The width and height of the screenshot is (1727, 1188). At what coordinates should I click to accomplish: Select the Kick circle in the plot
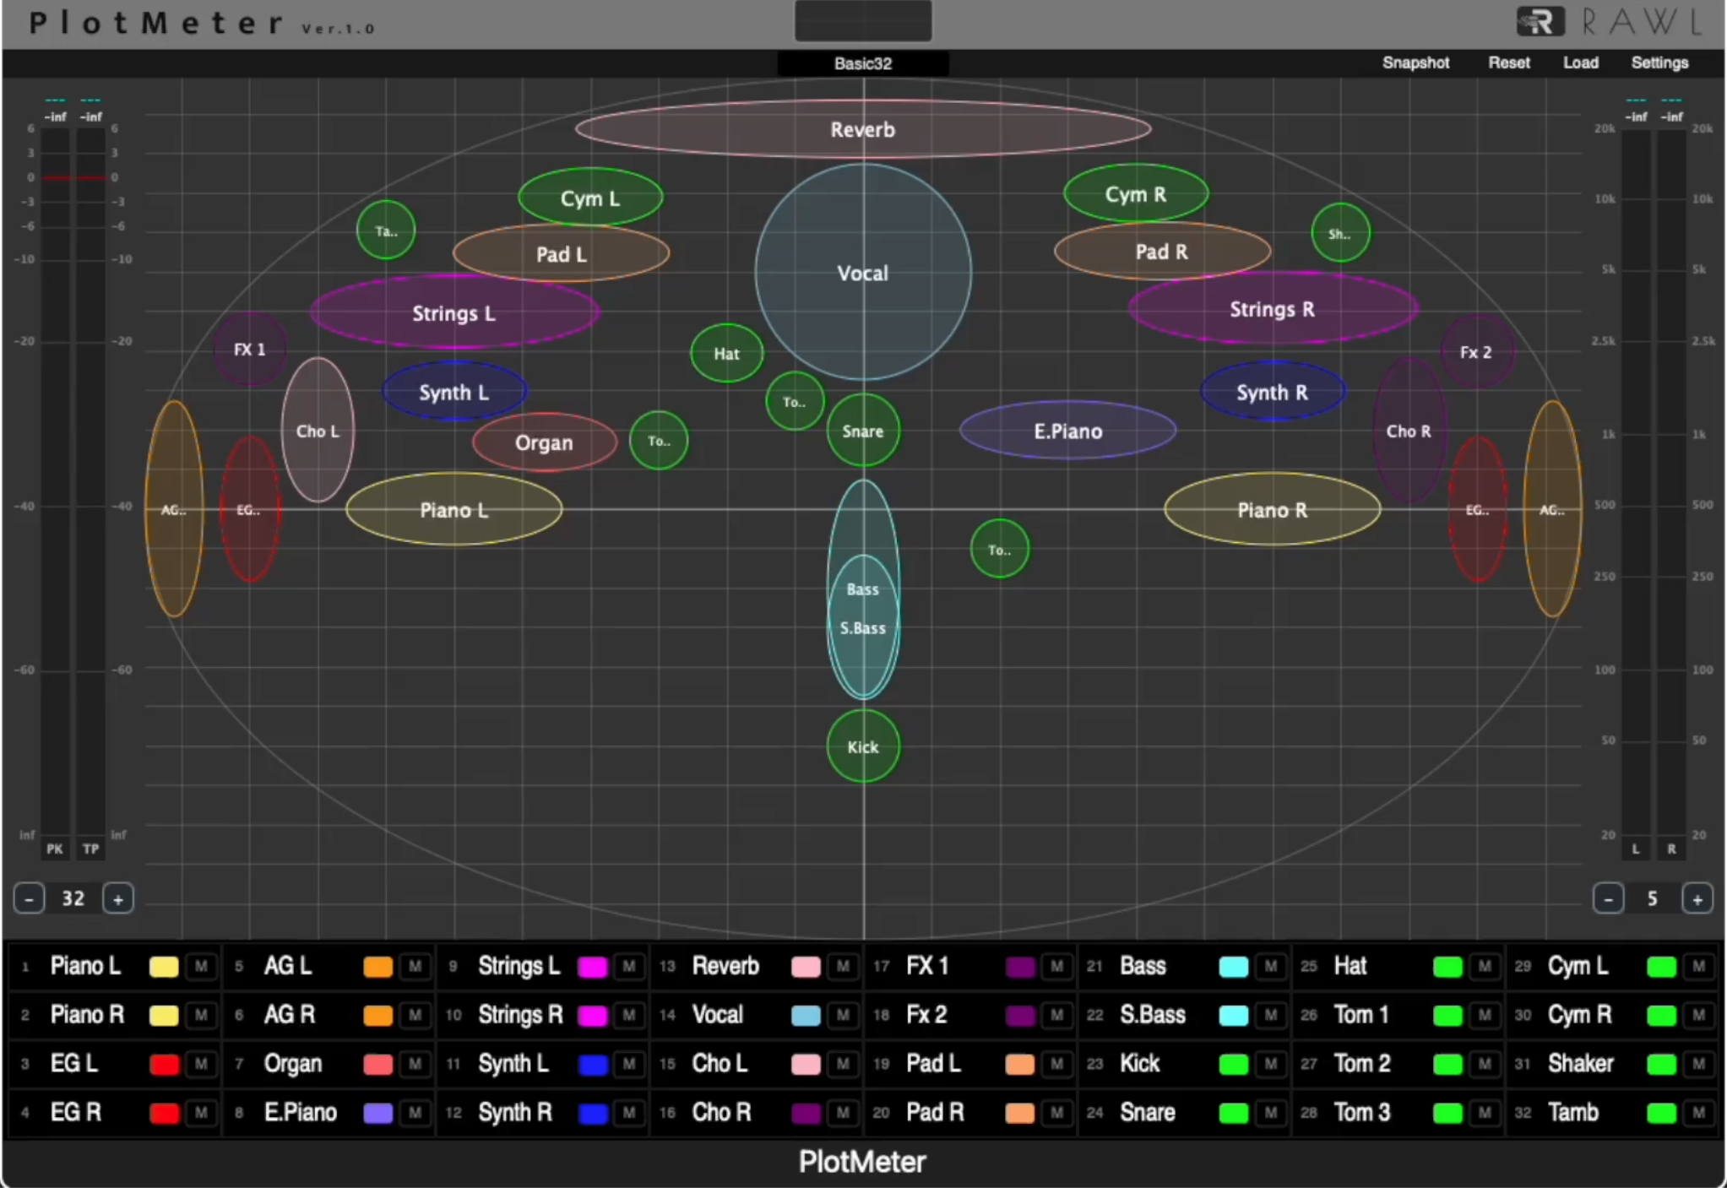pos(862,746)
